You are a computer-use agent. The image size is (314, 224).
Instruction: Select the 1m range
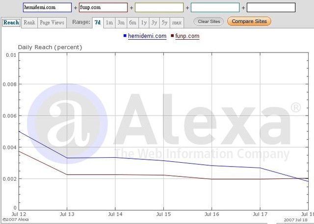[109, 23]
